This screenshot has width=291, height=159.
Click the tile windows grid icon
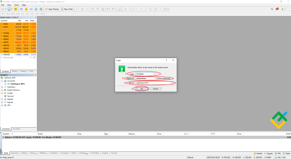[x=103, y=9]
